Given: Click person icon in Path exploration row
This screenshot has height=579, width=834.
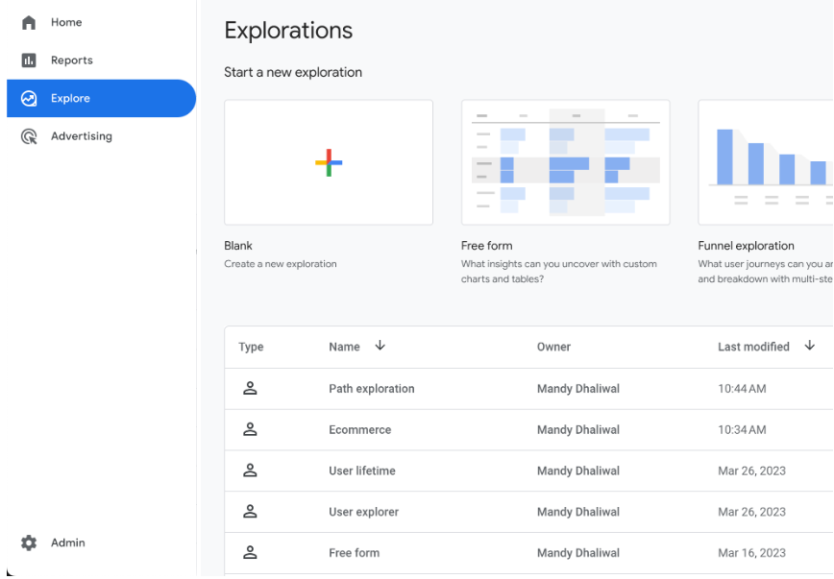Looking at the screenshot, I should (x=250, y=389).
